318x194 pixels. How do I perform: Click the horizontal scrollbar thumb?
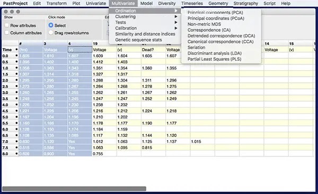pos(74,189)
